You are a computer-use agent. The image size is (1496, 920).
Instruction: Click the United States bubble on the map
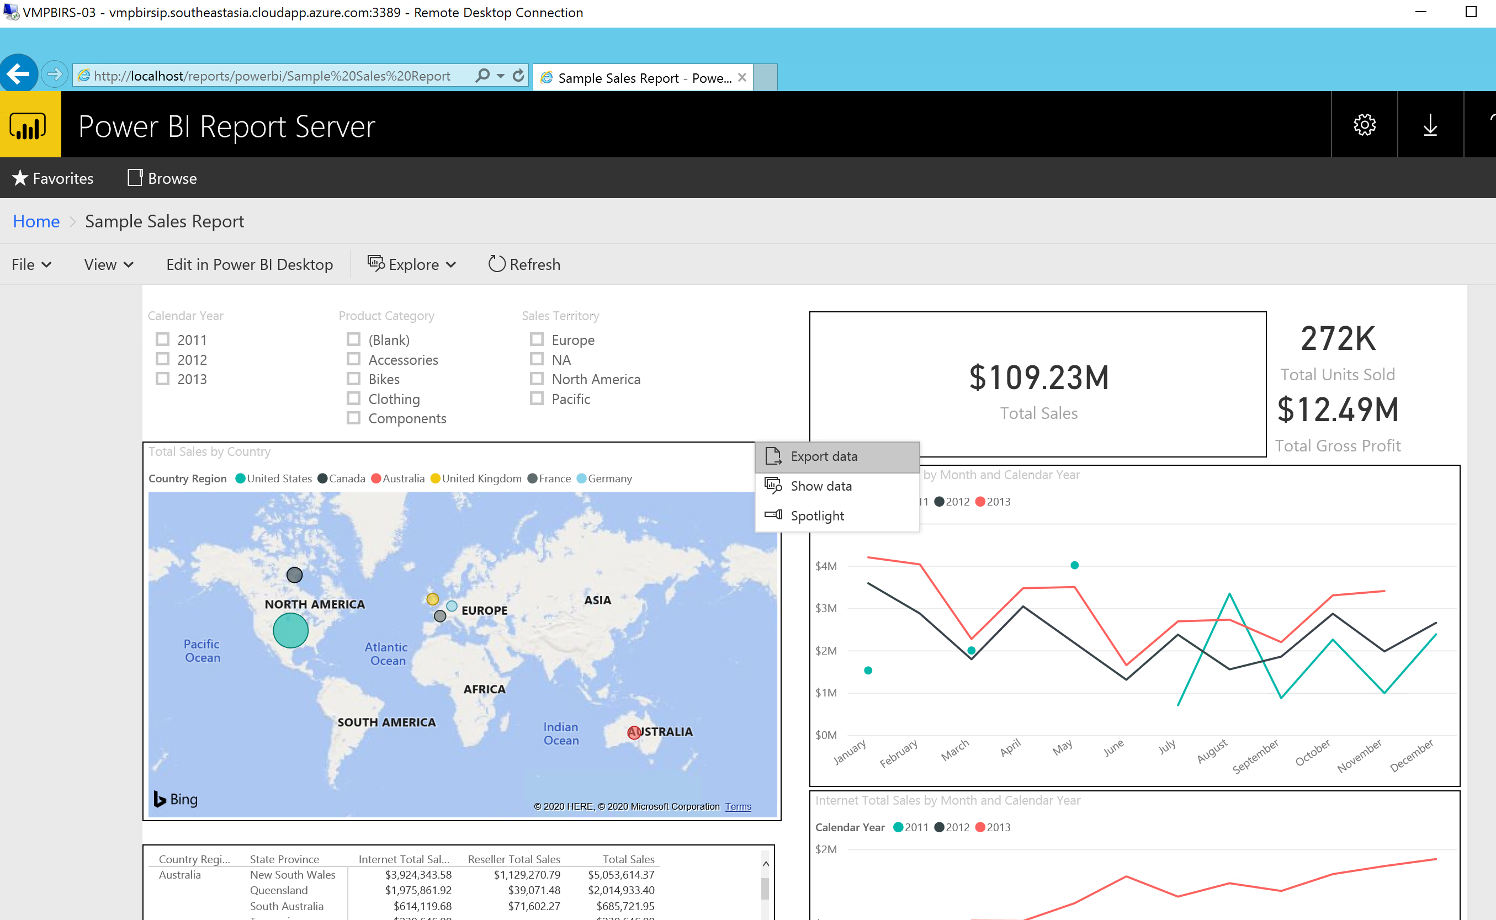(x=290, y=630)
